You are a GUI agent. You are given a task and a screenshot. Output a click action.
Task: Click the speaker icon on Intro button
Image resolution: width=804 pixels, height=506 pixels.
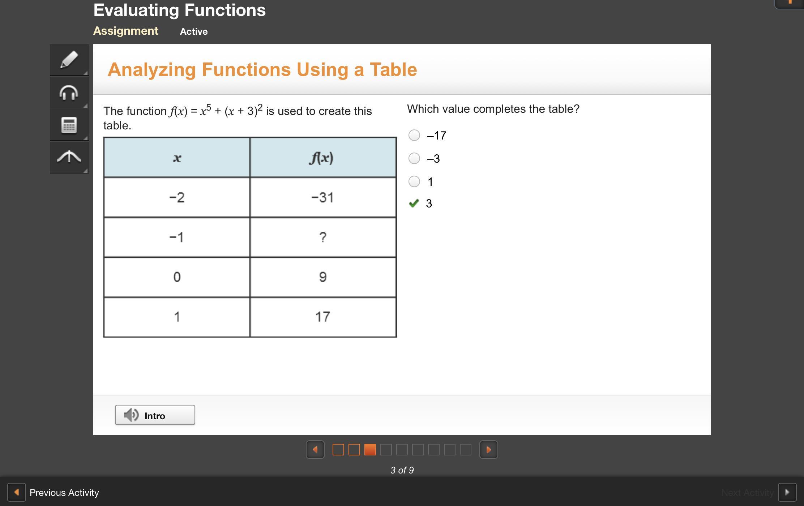coord(131,415)
